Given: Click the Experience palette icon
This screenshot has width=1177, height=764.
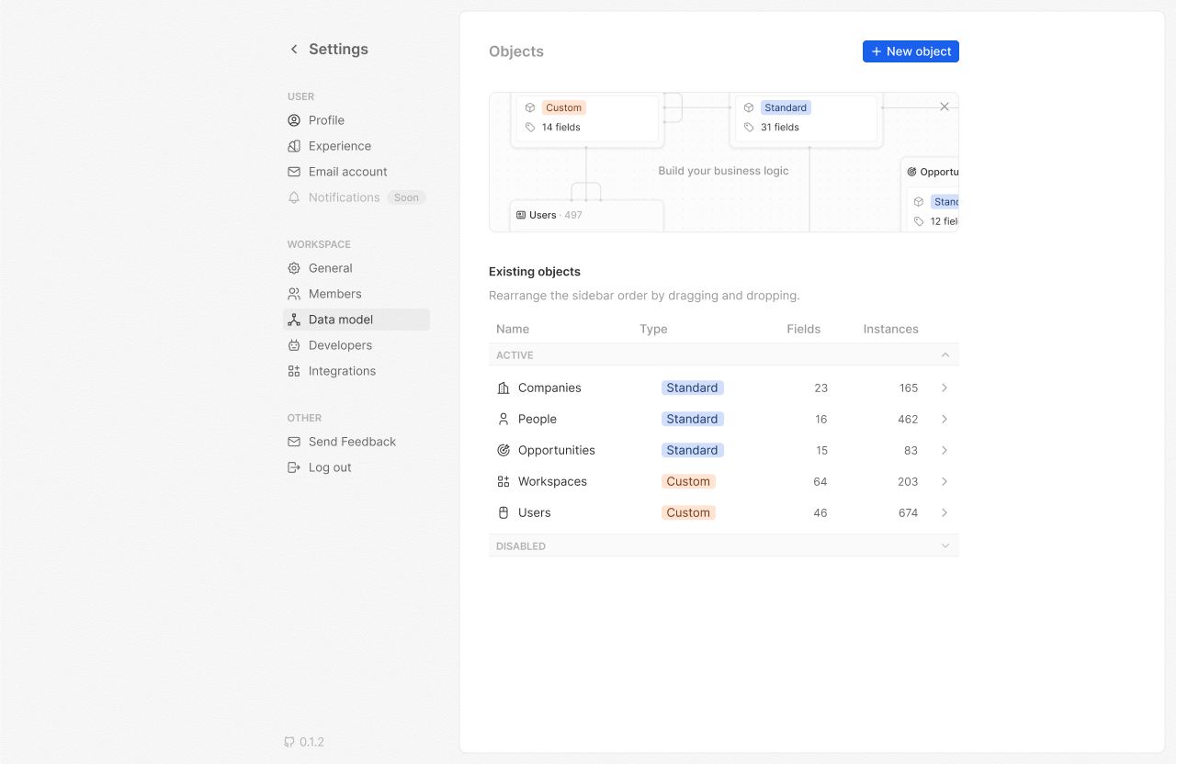Looking at the screenshot, I should click(x=294, y=146).
